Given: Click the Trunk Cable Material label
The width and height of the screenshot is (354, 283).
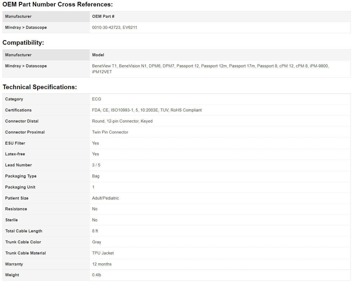Looking at the screenshot, I should pyautogui.click(x=26, y=253).
